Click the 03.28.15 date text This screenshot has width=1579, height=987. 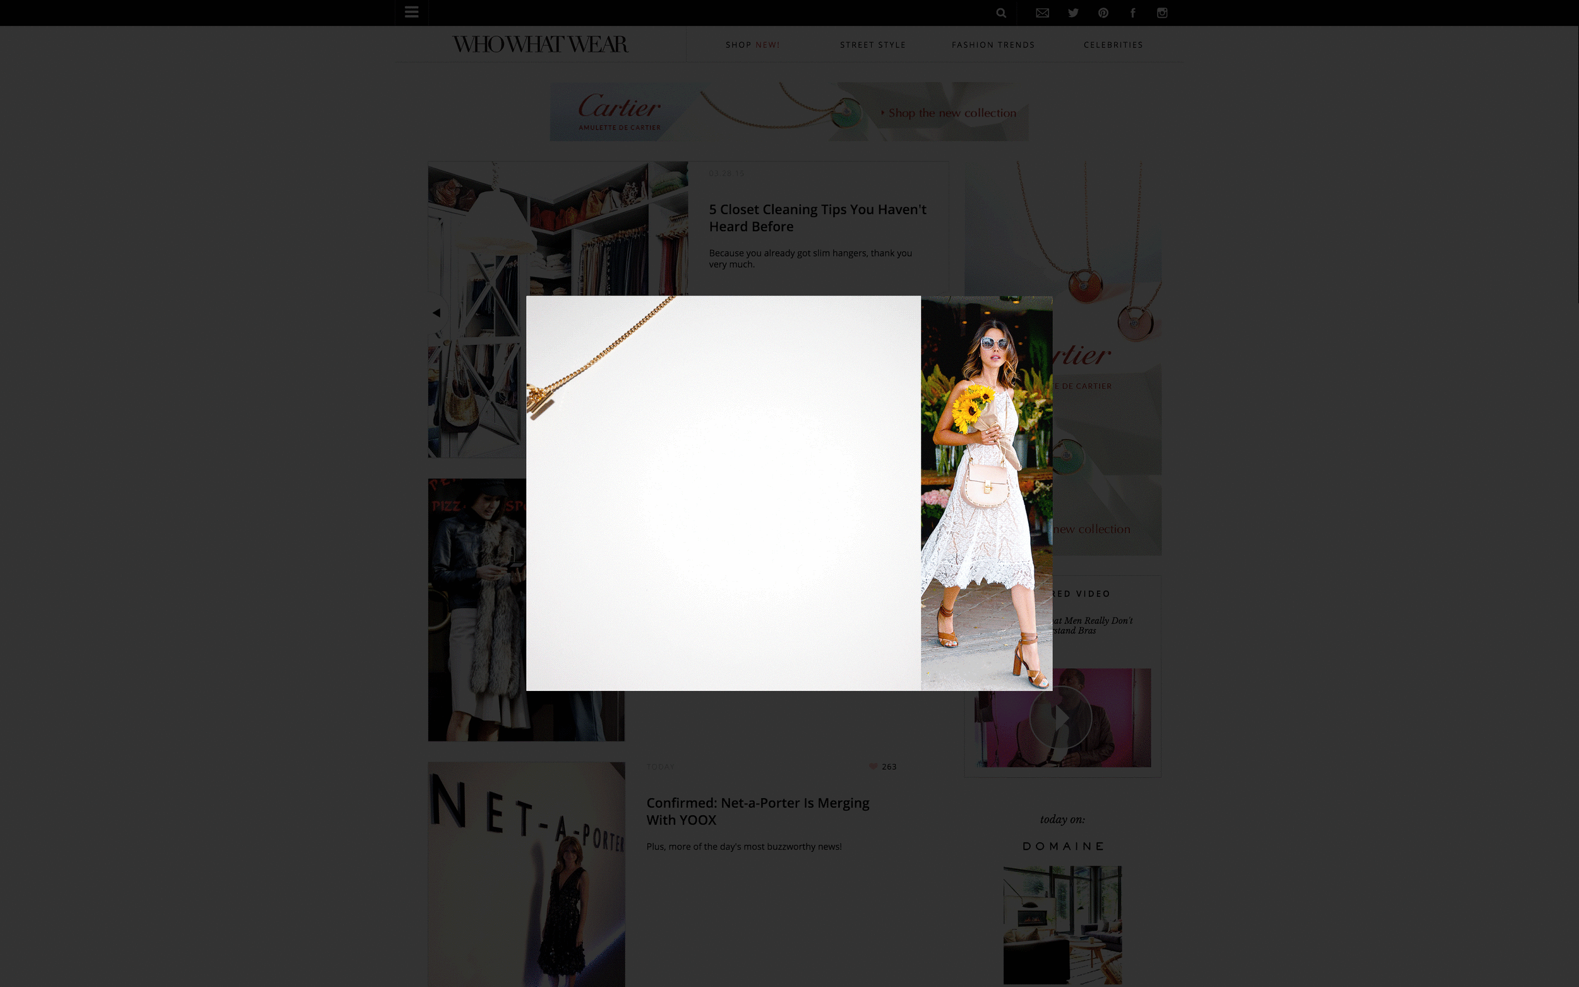click(x=726, y=173)
